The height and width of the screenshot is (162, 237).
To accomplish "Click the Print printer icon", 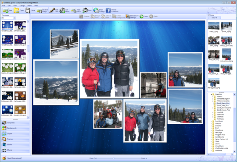I will 85,10.
